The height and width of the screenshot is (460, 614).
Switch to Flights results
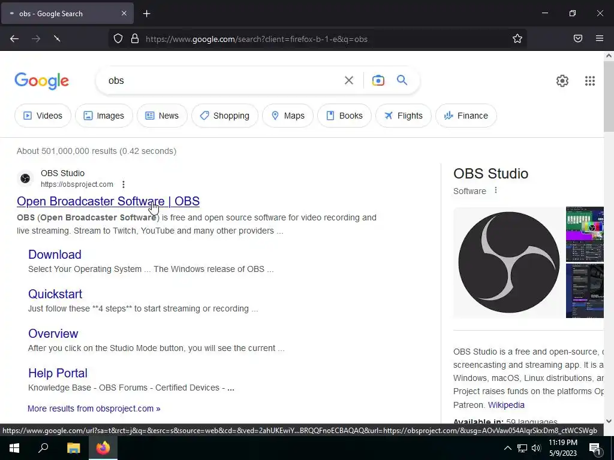[x=404, y=116]
